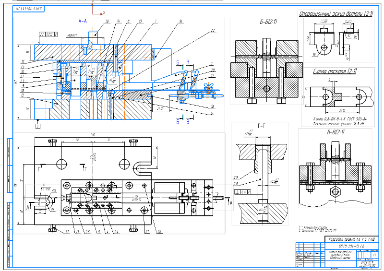Click the "Схема раскроя (2:1)" heading
The image size is (384, 271).
[335, 71]
